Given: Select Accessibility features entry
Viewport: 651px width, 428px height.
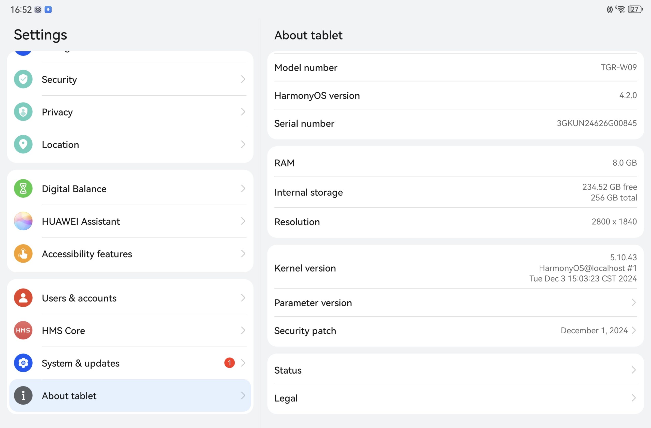Looking at the screenshot, I should (x=130, y=254).
